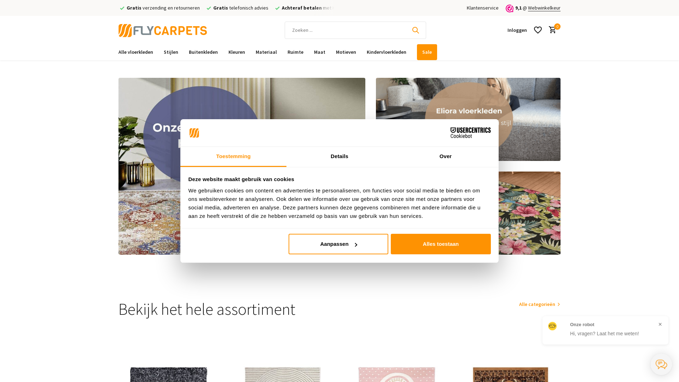
Task: Expand Aanpassen cookie settings
Action: click(338, 244)
